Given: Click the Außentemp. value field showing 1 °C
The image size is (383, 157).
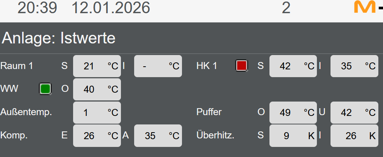Looking at the screenshot, I should tap(97, 112).
